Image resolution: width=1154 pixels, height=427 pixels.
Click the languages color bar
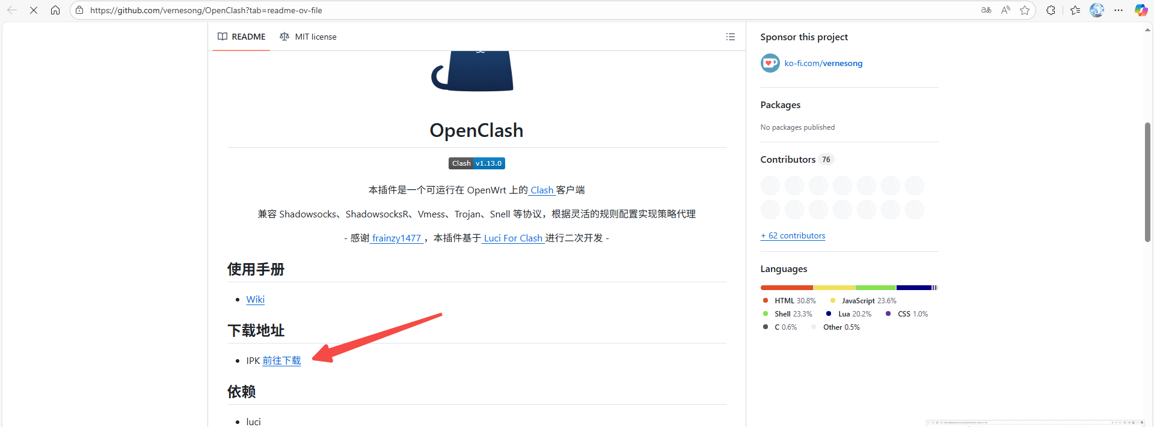(x=849, y=288)
